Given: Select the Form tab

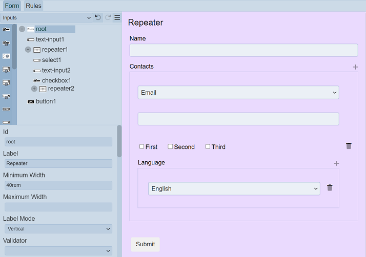Looking at the screenshot, I should pos(12,6).
